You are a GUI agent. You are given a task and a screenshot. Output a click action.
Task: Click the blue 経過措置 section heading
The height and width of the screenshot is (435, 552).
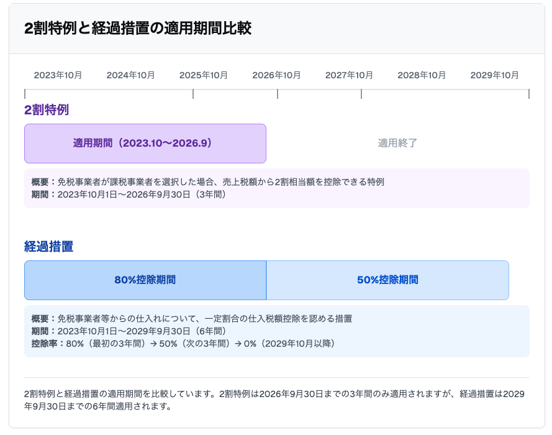tap(48, 247)
